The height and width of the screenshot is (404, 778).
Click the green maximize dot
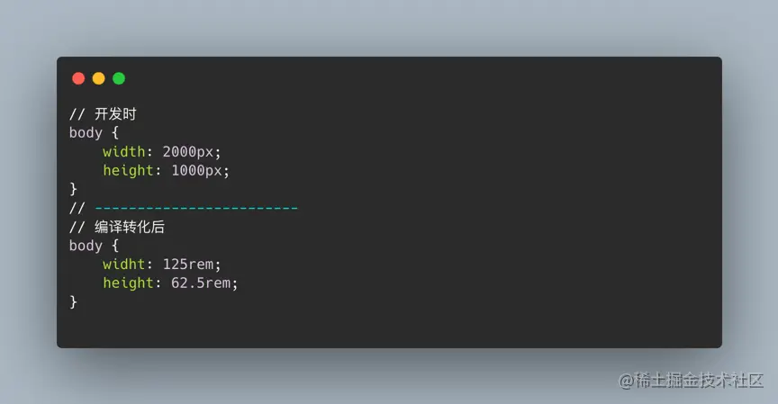[119, 78]
